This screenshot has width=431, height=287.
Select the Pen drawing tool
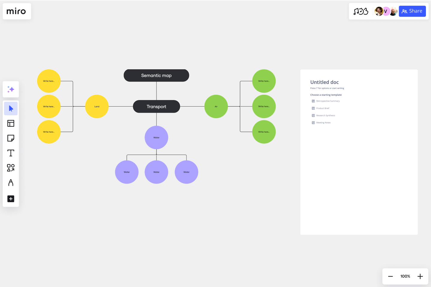[x=11, y=183]
